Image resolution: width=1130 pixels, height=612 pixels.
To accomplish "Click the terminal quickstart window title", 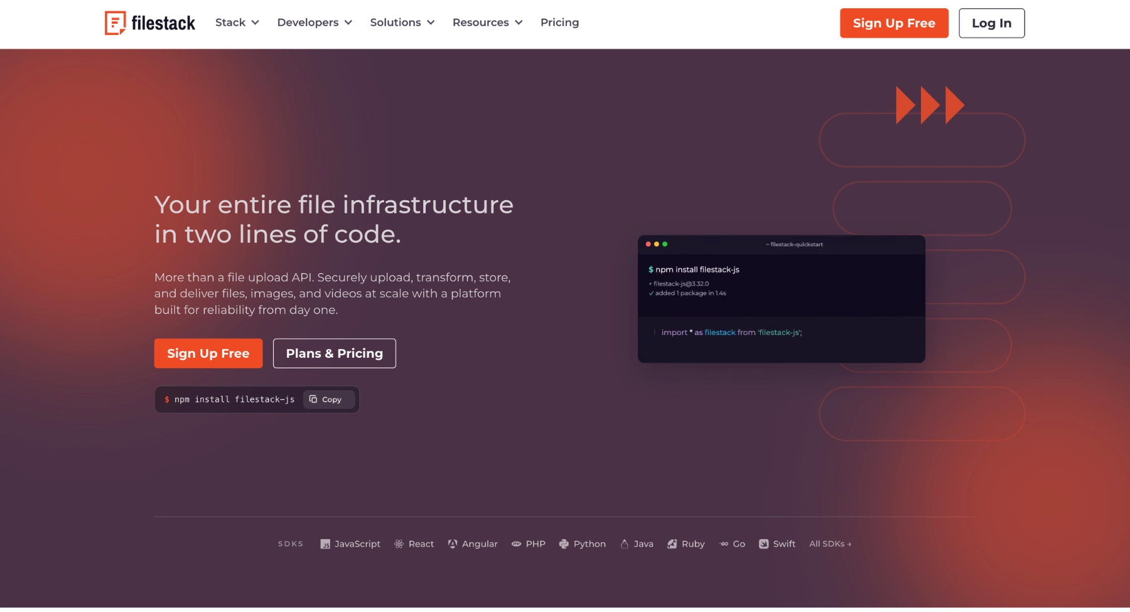I will [x=794, y=244].
